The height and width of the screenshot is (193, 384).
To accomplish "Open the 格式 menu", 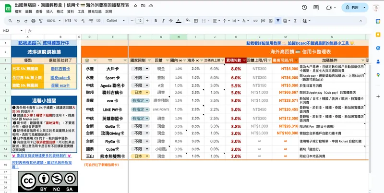I will pos(60,12).
